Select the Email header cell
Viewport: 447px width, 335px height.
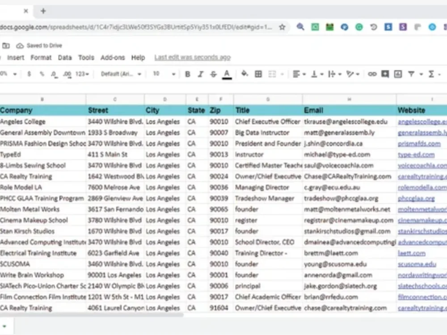349,110
